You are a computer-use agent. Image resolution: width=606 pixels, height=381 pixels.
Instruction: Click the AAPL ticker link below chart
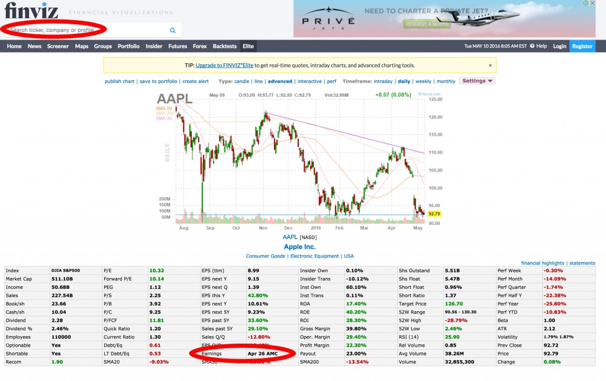point(290,237)
